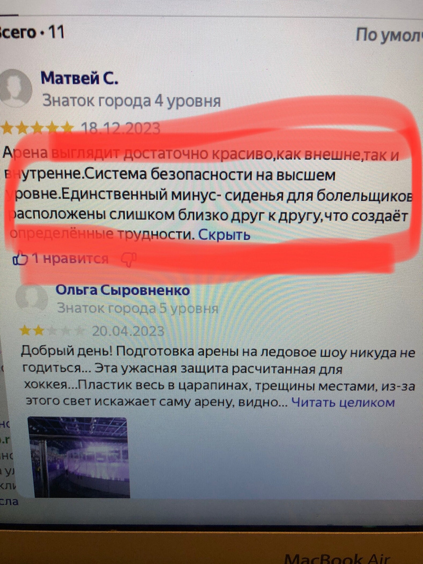Collapse the review with Скрыть link
The image size is (423, 564).
[x=224, y=235]
